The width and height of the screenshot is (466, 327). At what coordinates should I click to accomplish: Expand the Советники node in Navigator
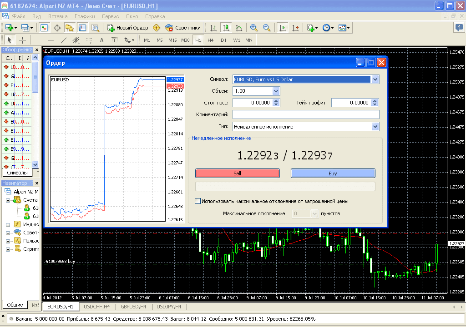click(x=8, y=233)
